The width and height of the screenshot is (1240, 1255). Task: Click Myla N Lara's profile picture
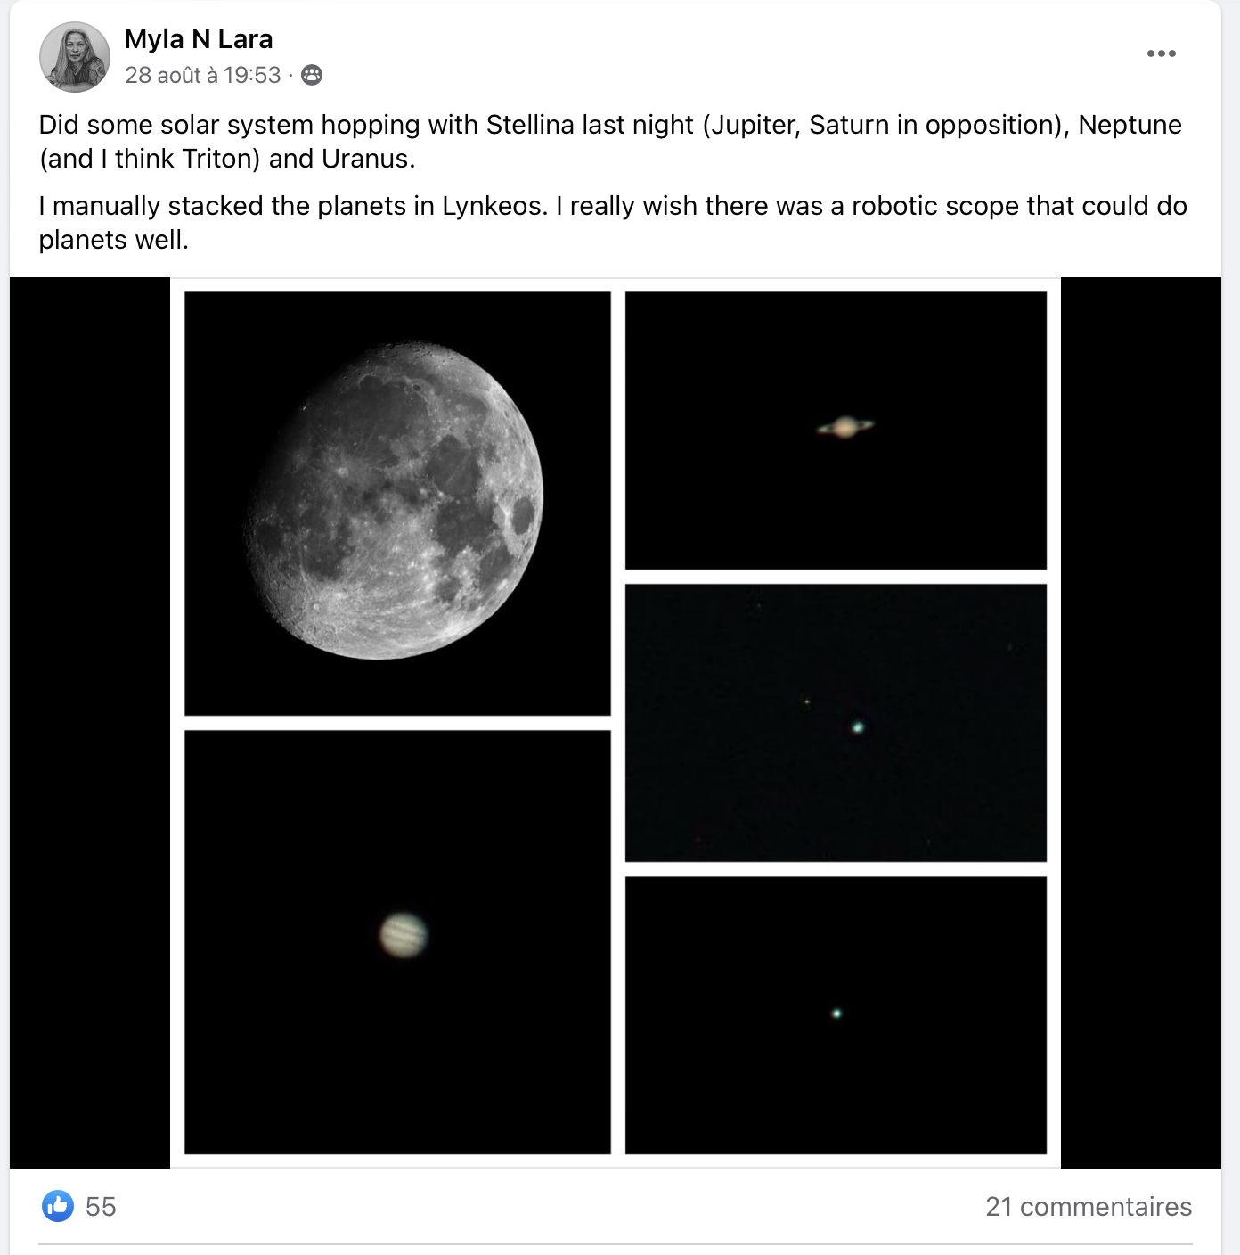tap(75, 57)
